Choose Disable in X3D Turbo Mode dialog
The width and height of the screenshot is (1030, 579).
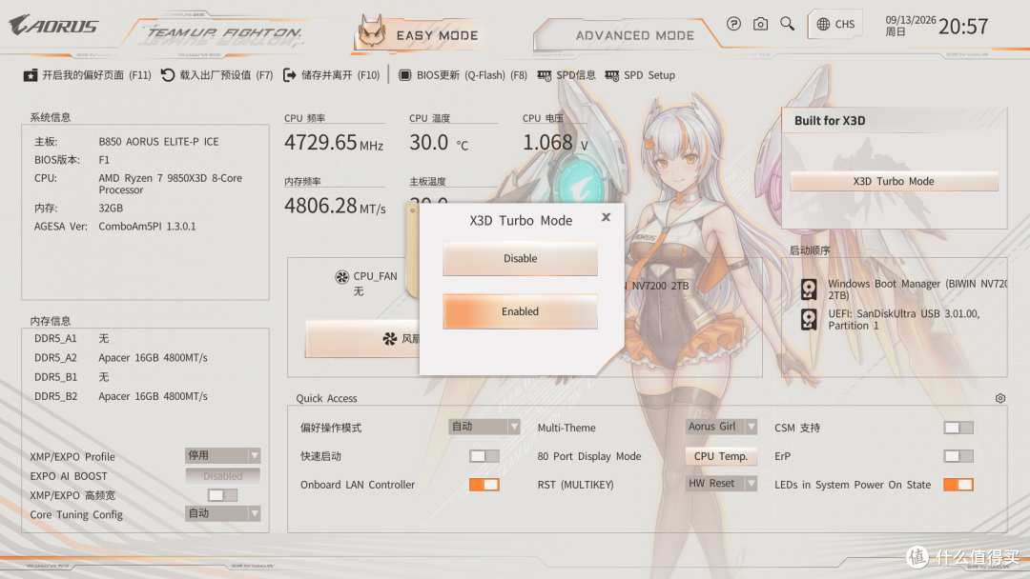tap(521, 258)
